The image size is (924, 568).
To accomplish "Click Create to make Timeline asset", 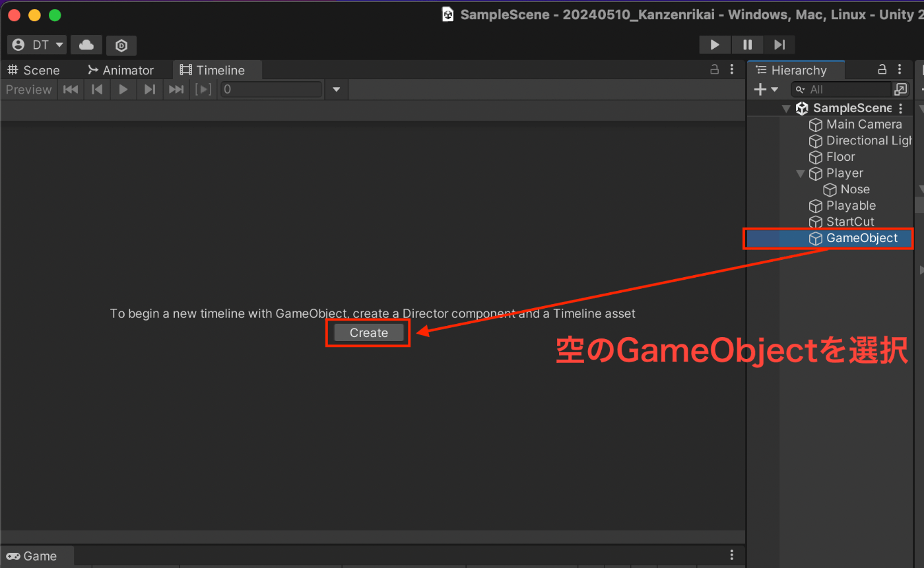I will [x=369, y=333].
